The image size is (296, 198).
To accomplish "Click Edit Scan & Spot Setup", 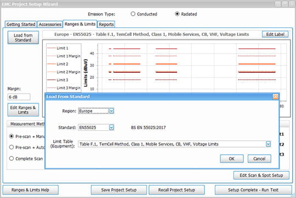I will 261,175.
